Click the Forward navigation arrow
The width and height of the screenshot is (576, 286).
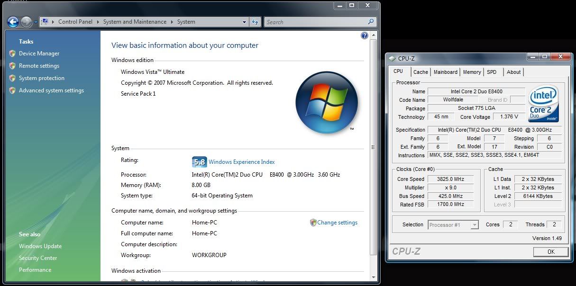(27, 22)
